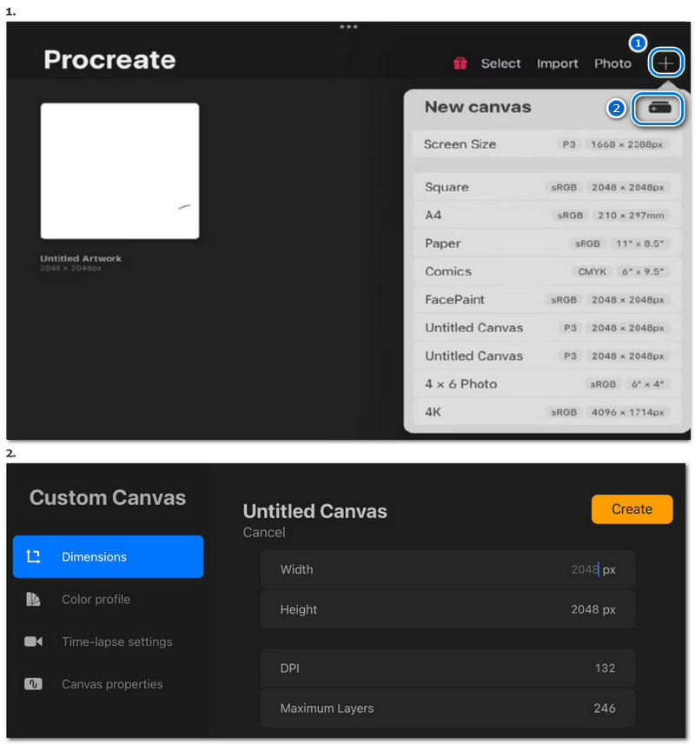This screenshot has width=695, height=745.
Task: Select the 4K canvas preset
Action: [x=546, y=411]
